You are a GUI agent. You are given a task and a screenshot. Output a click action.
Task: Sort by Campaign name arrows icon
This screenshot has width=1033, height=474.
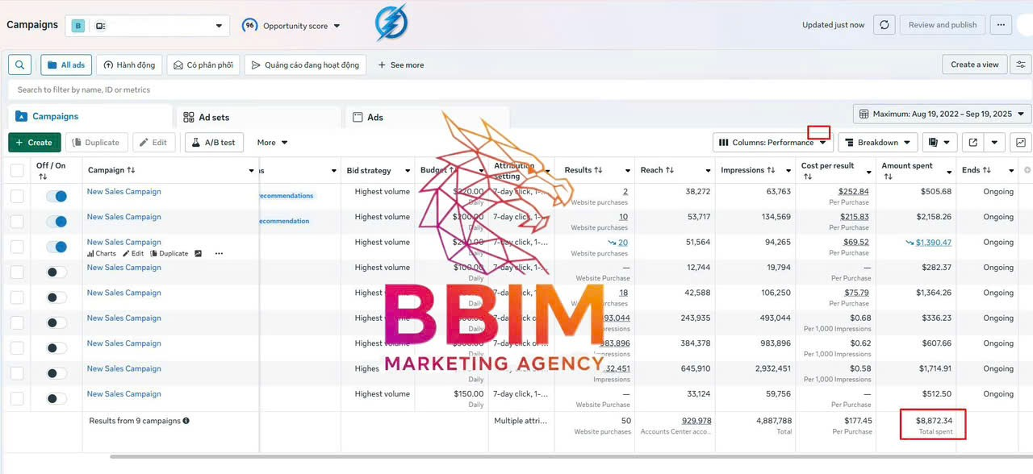[x=131, y=170]
